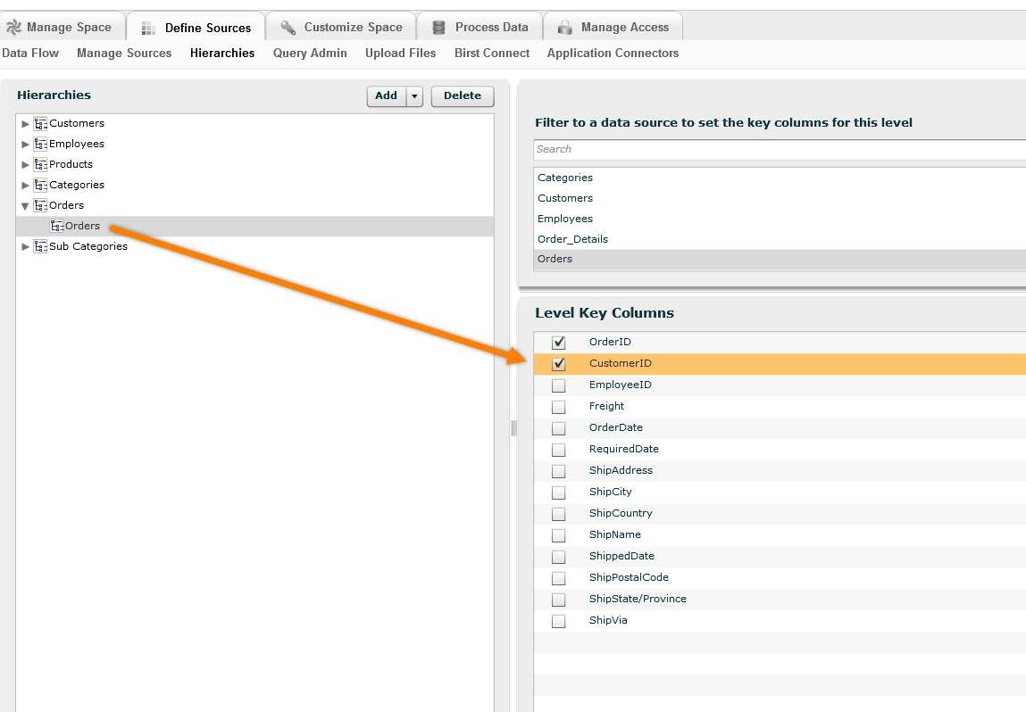Check the ShipVia key column
Viewport: 1026px width, 712px height.
pos(558,621)
